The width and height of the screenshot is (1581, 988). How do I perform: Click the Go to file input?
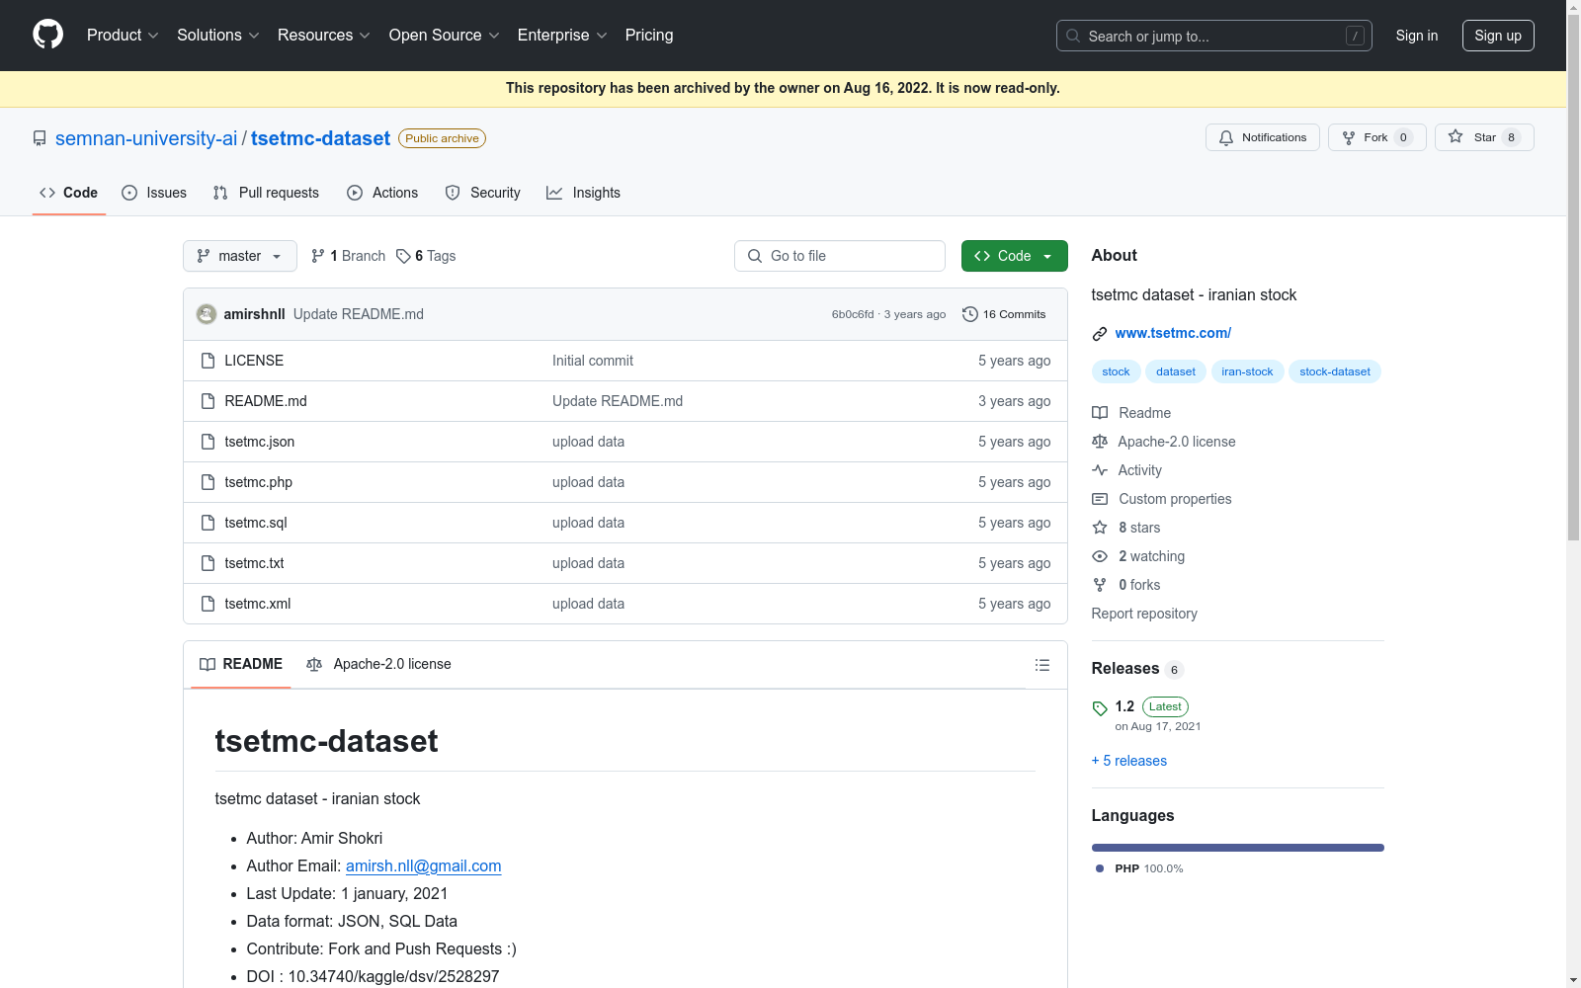840,256
